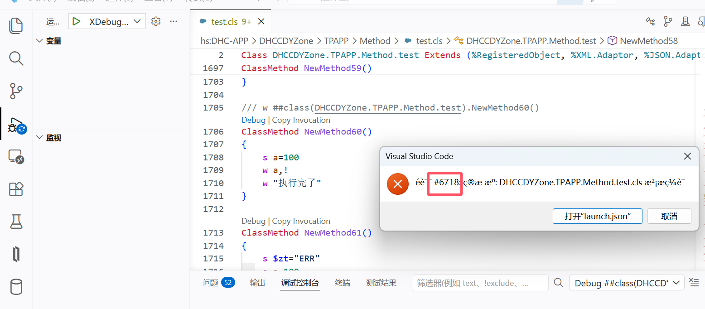Open the XDebug launch configuration dropdown
Image resolution: width=705 pixels, height=309 pixels.
point(115,21)
